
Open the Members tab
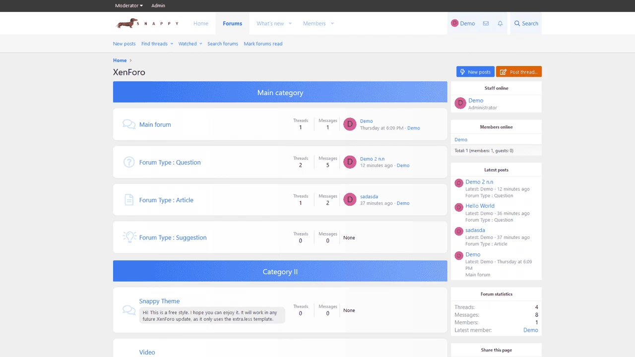click(x=315, y=23)
